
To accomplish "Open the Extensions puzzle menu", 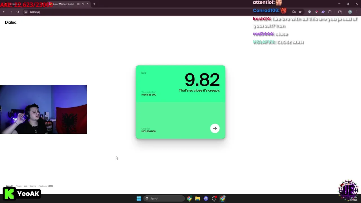I will 330,12.
